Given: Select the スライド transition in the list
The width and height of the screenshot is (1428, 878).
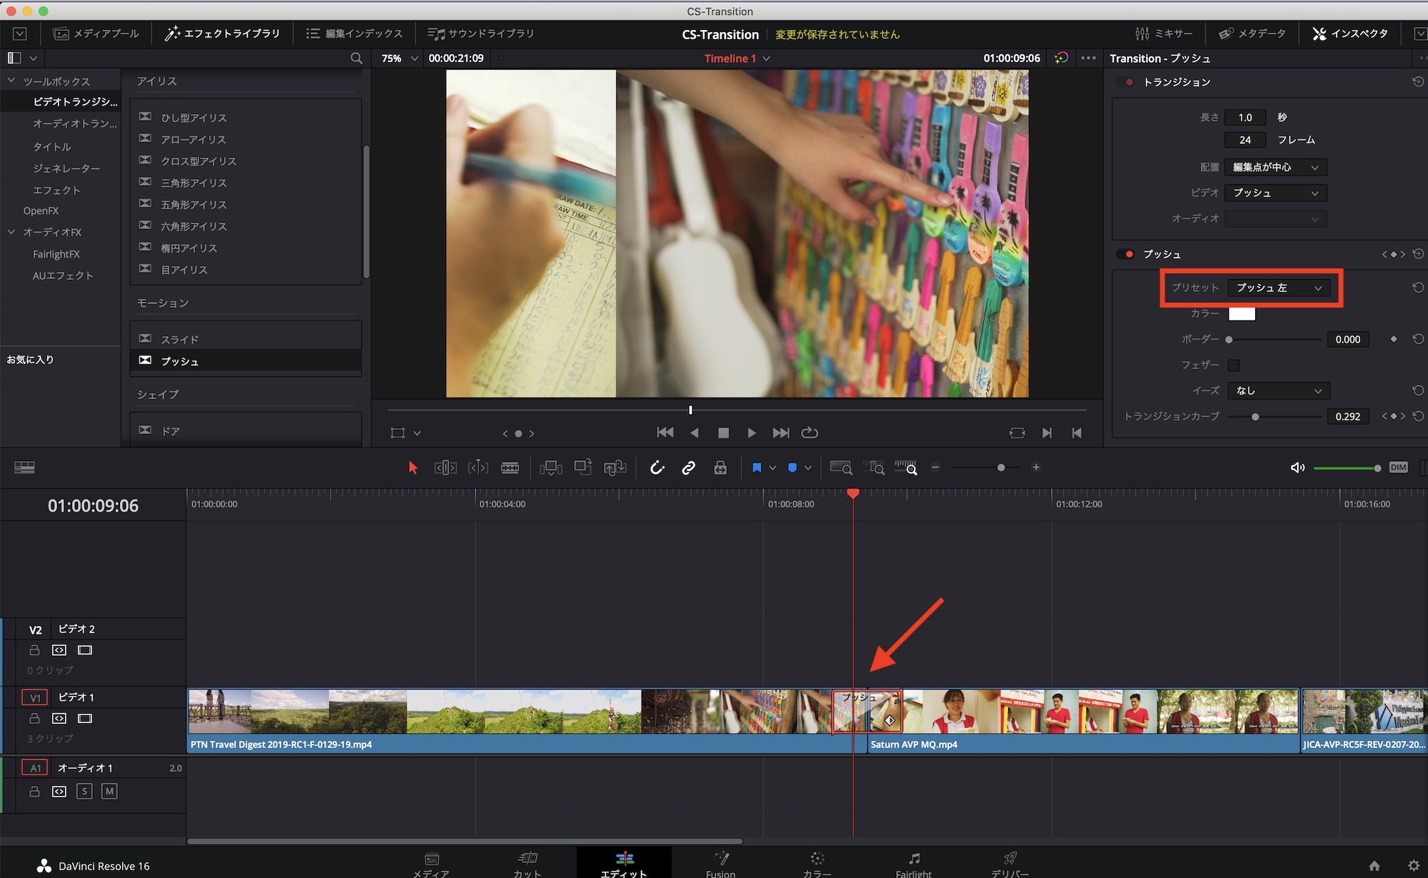Looking at the screenshot, I should (x=180, y=340).
